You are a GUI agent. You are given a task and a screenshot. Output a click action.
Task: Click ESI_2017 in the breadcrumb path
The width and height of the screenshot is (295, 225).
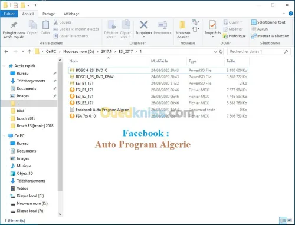[126, 51]
